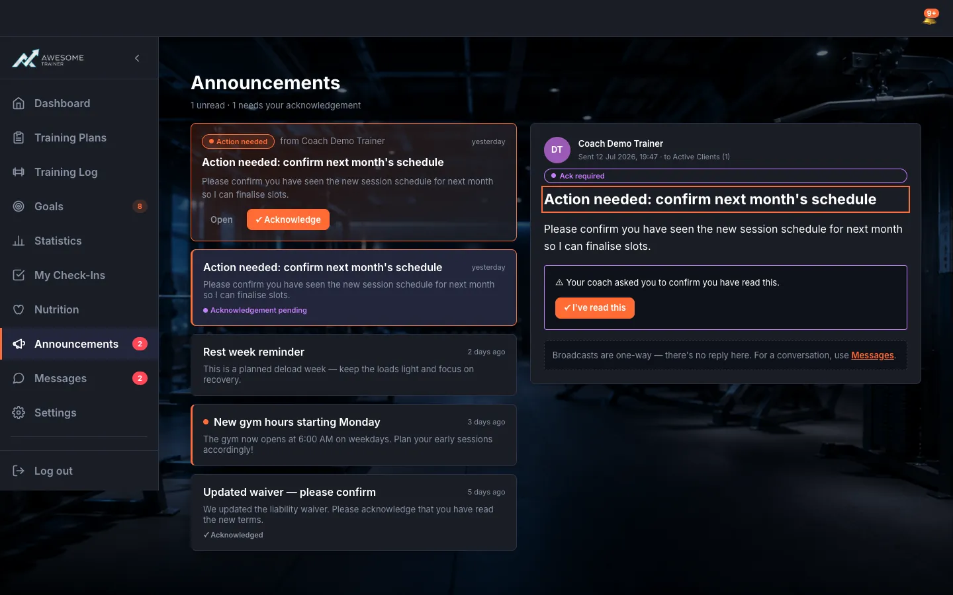The height and width of the screenshot is (595, 953).
Task: Click the My Check-Ins checkbox icon
Action: click(19, 275)
